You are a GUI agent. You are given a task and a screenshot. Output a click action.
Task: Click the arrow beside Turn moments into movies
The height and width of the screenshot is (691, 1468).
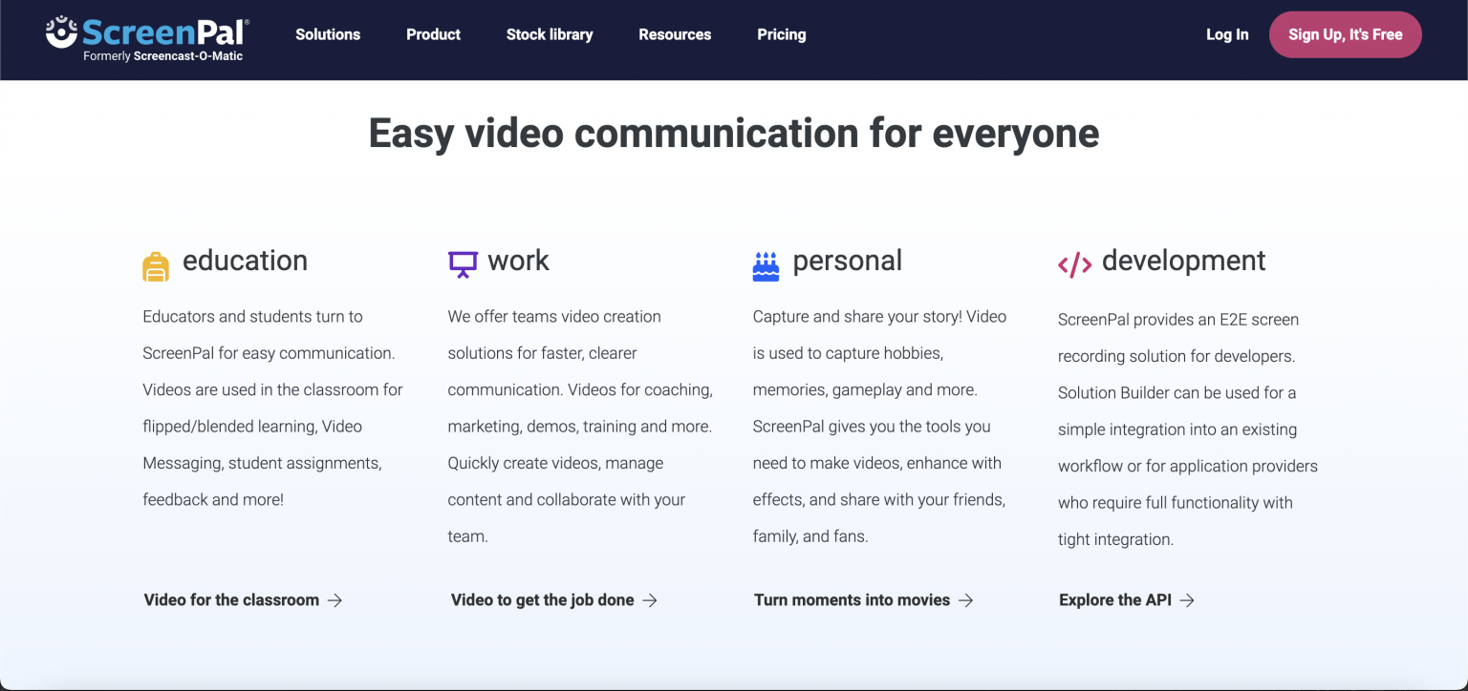[968, 599]
